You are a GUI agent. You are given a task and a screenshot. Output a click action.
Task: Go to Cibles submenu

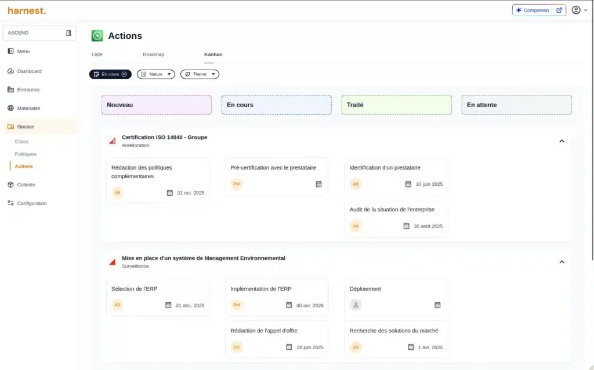tap(21, 141)
